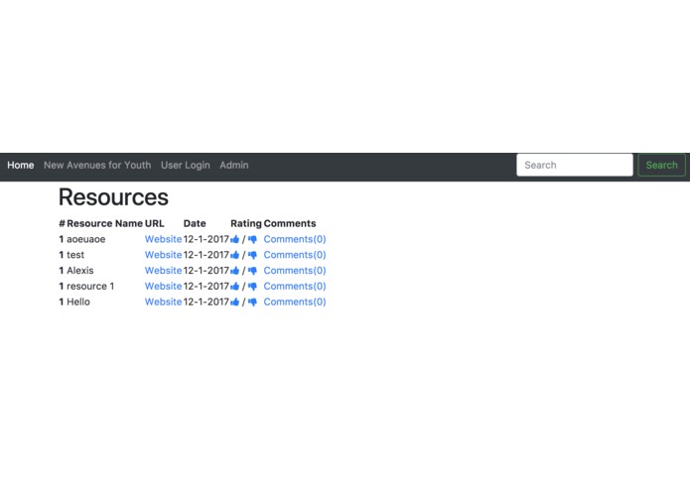
Task: Thumbs down the resource 1 entry
Action: pyautogui.click(x=252, y=287)
